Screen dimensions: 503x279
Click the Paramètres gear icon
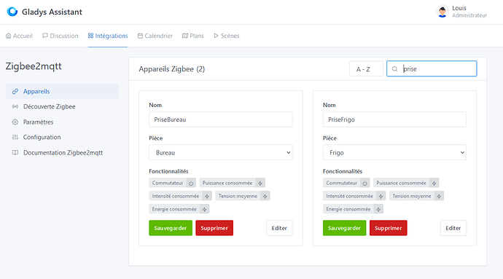tap(15, 122)
